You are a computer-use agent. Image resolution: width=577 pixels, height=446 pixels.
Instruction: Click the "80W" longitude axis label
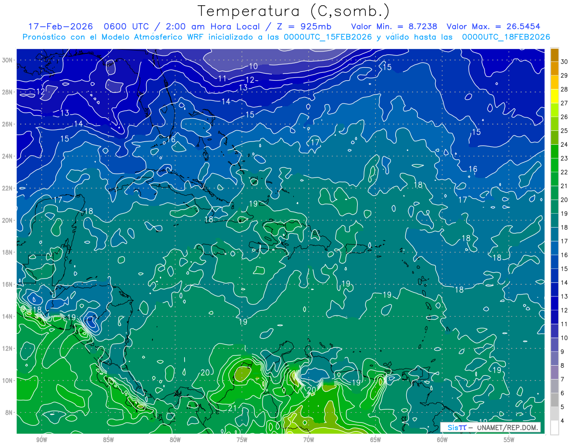pos(175,439)
